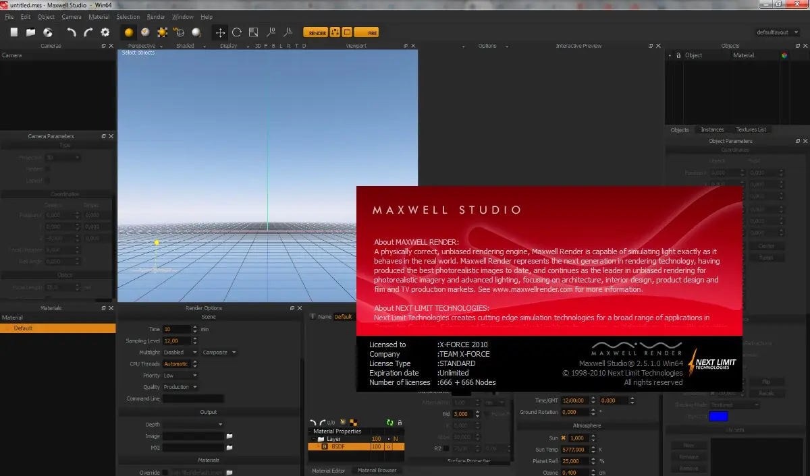This screenshot has width=810, height=476.
Task: Browse for output MXI file
Action: click(x=229, y=447)
